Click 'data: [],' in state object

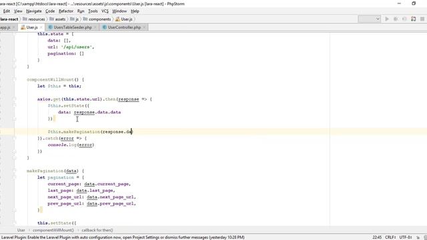pyautogui.click(x=59, y=40)
